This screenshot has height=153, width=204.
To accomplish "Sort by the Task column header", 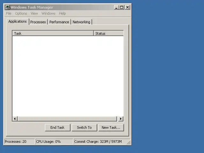I will point(53,33).
